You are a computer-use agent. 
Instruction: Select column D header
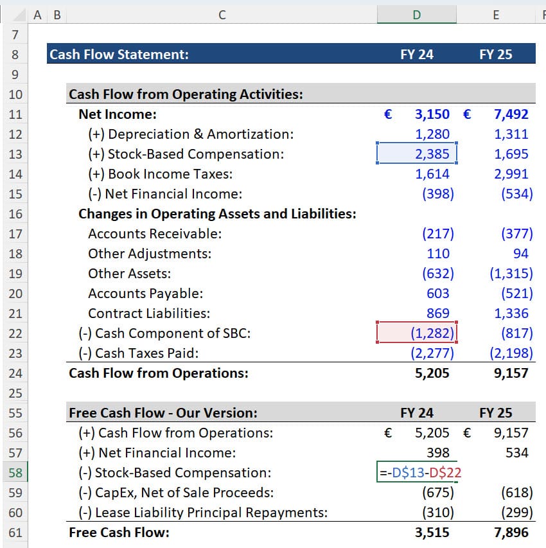tap(417, 15)
